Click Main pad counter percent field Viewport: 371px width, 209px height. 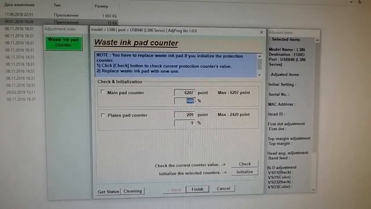pyautogui.click(x=184, y=101)
